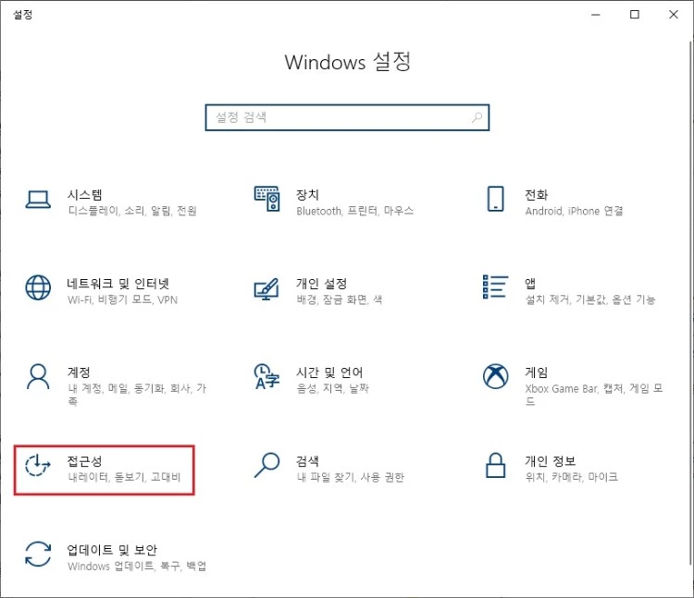The width and height of the screenshot is (694, 598).
Task: Click the 접근성 dotted clock icon
Action: click(38, 466)
